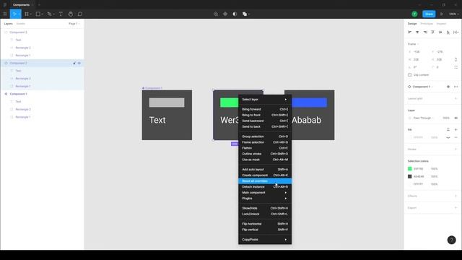This screenshot has height=260, width=462.
Task: Open a new tab with plus
Action: point(39,5)
